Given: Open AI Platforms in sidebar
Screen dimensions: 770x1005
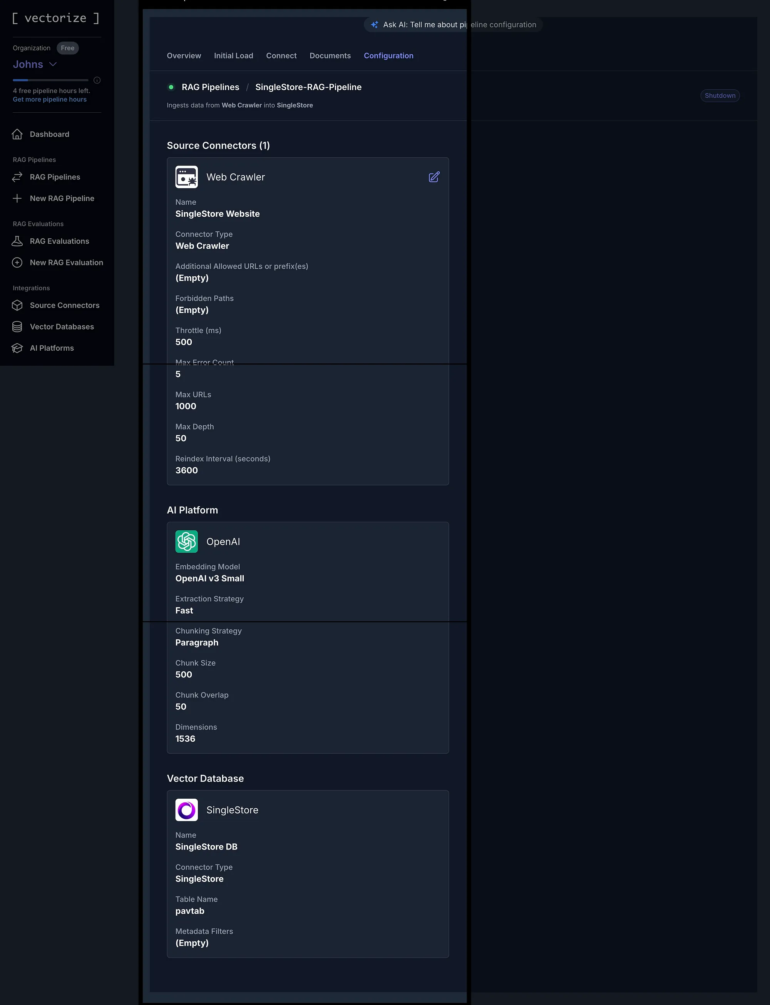Looking at the screenshot, I should [52, 348].
